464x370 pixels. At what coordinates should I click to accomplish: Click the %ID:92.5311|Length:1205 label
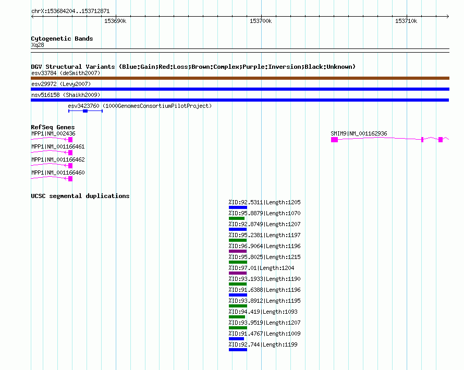(x=264, y=202)
